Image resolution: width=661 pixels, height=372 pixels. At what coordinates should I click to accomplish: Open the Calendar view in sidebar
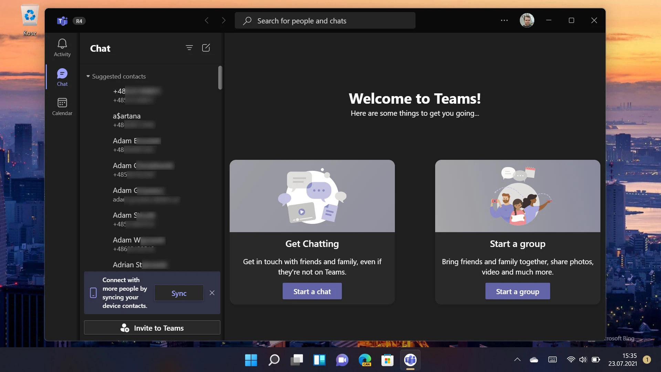(x=62, y=106)
